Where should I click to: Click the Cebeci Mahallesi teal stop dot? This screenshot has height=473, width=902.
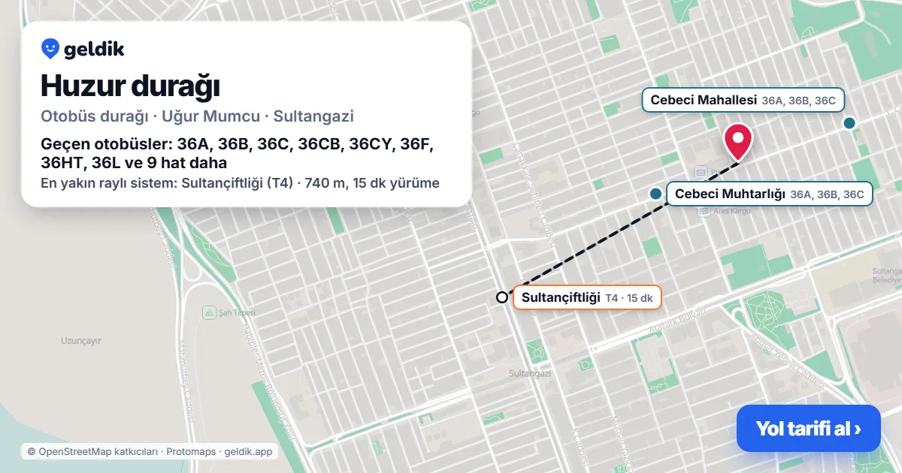point(849,122)
